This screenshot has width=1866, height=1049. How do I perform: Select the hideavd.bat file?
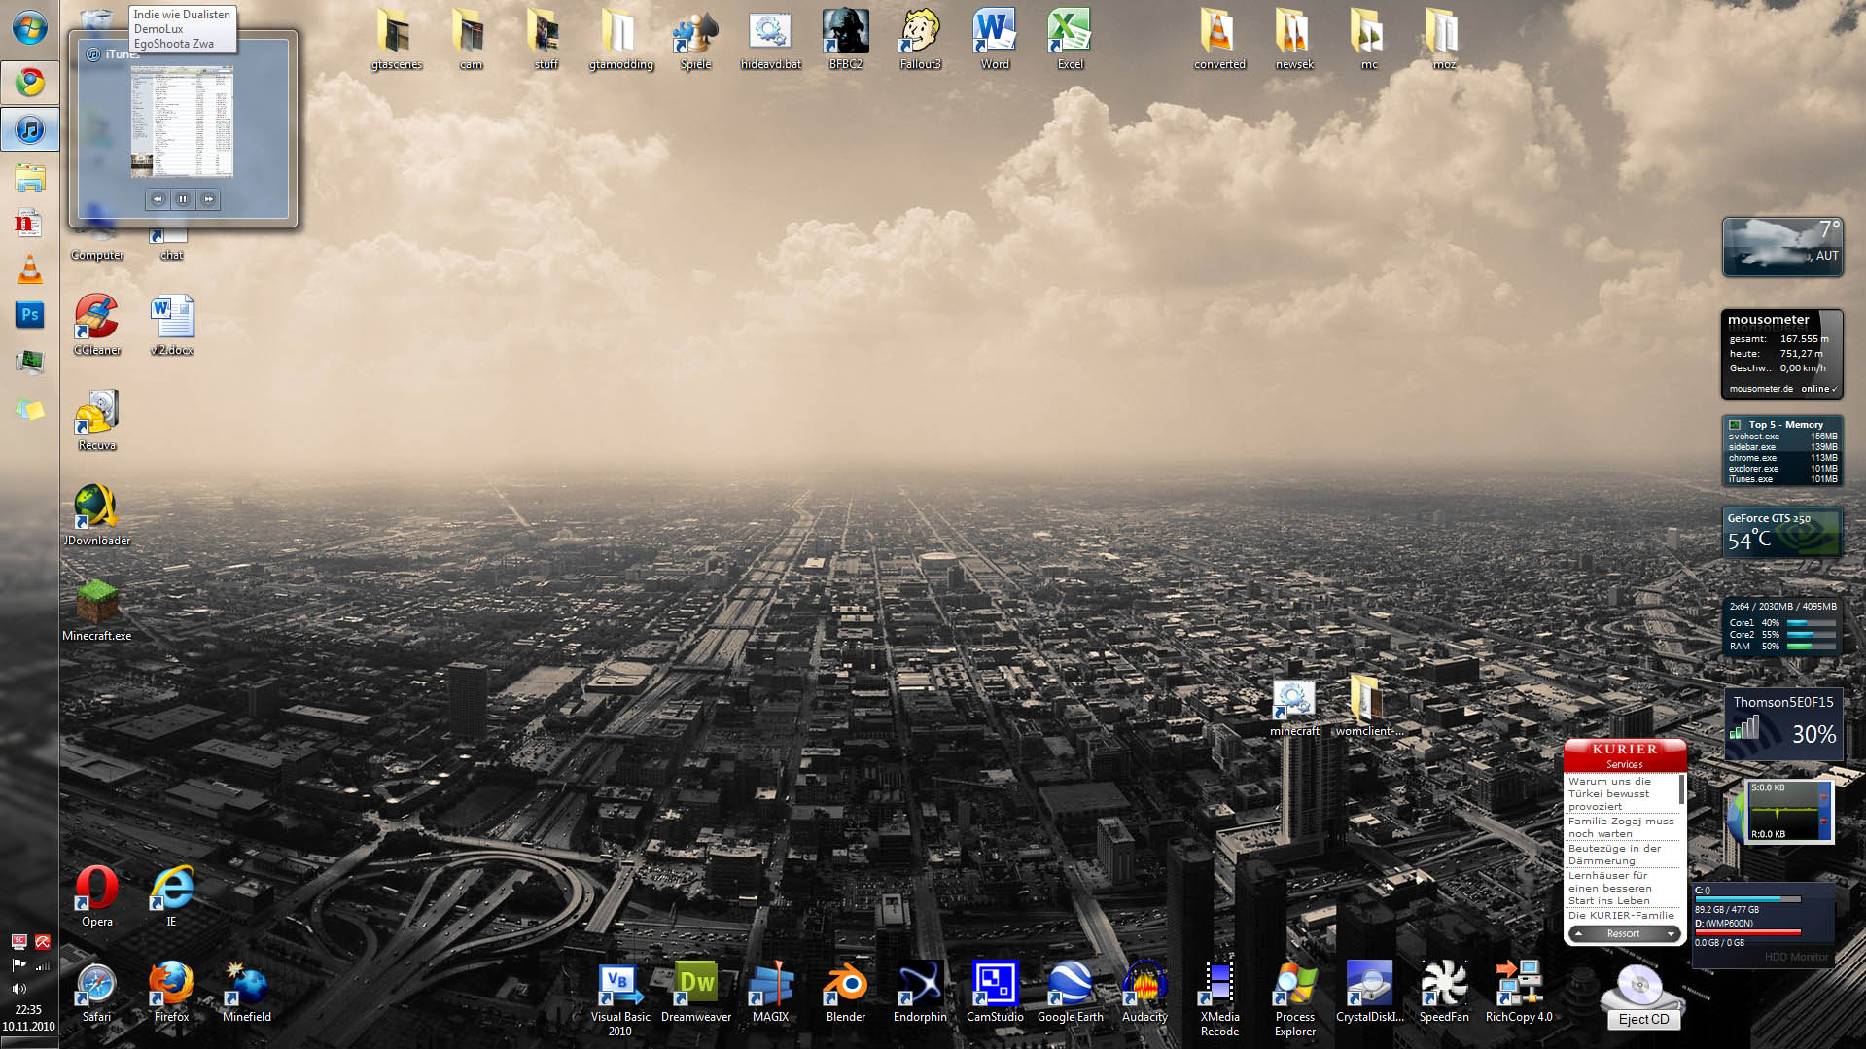(x=770, y=40)
